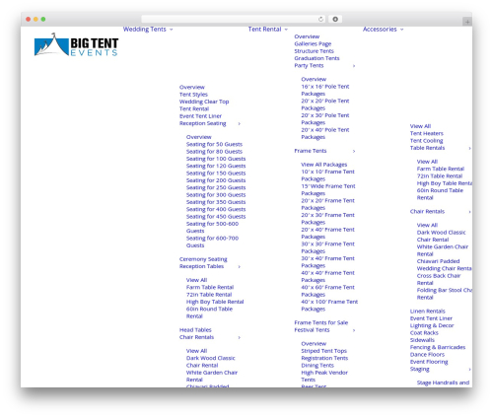The image size is (493, 417).
Task: Open Sidewalls link
Action: click(x=422, y=340)
